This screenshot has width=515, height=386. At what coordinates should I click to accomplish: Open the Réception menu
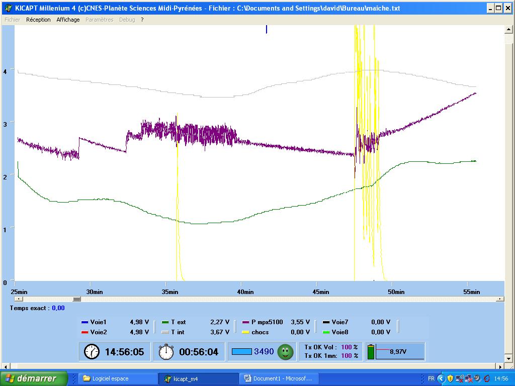[38, 20]
